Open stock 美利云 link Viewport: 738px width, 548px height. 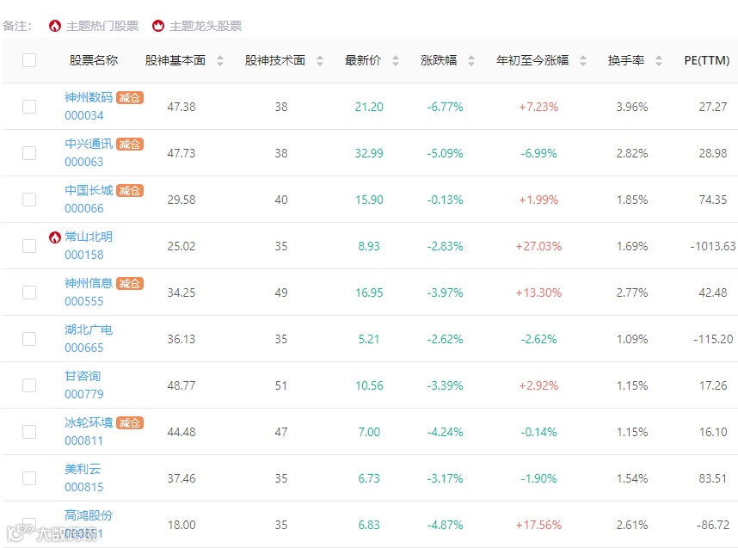(83, 470)
